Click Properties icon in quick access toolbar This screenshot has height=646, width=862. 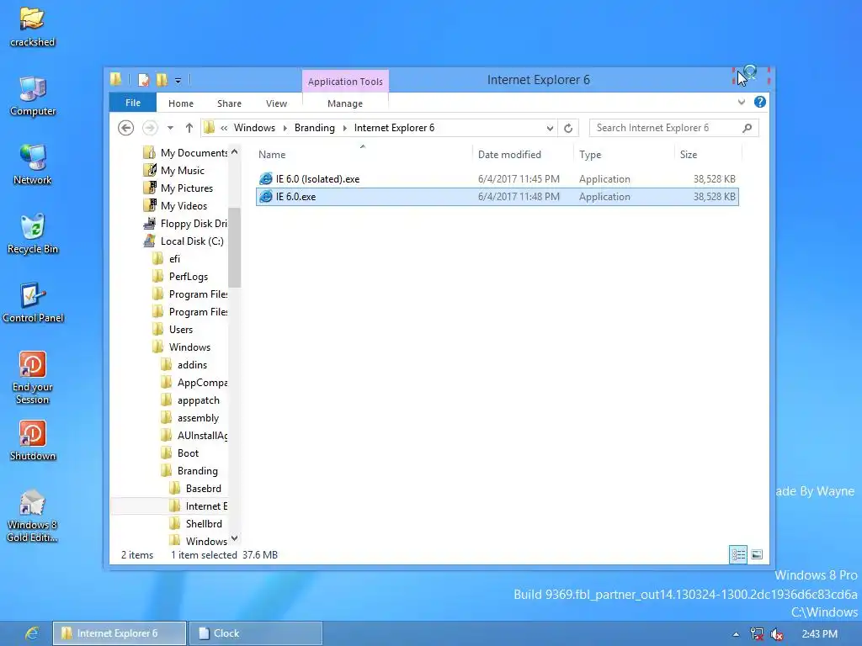pyautogui.click(x=143, y=80)
